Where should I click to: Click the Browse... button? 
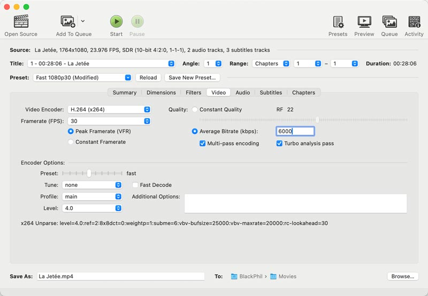402,277
